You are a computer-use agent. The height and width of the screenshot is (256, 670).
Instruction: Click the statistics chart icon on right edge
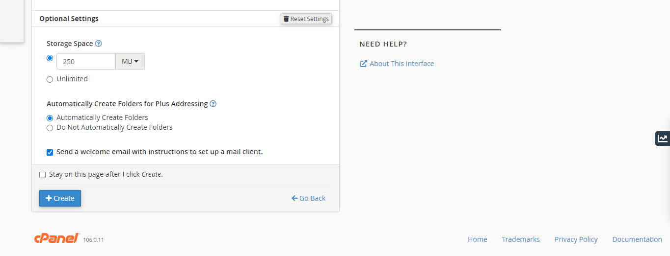click(663, 139)
